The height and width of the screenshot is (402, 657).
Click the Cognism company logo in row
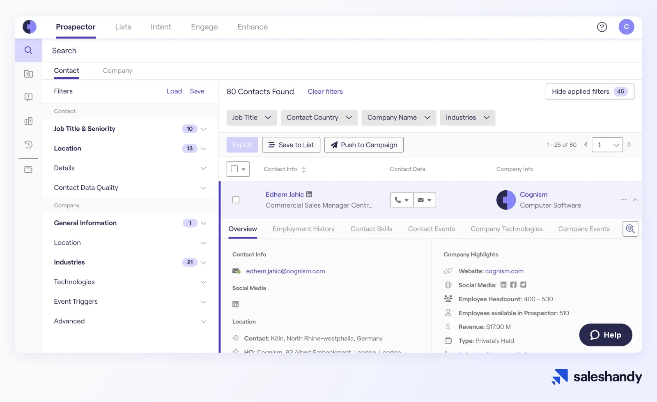(x=506, y=200)
